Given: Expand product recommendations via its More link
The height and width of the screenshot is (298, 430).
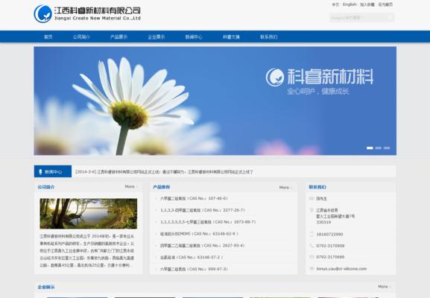Looking at the screenshot, I should click(285, 188).
